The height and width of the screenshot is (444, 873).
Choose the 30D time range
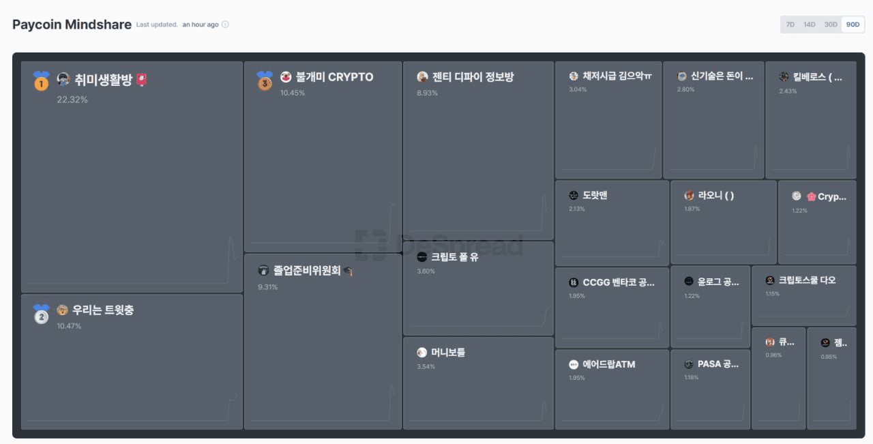click(x=830, y=25)
